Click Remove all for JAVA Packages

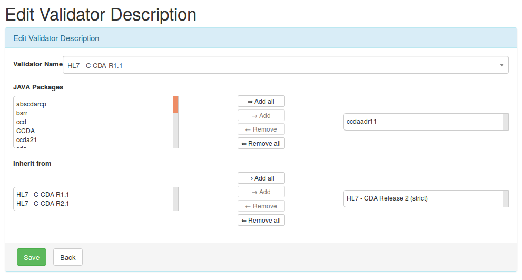click(261, 144)
